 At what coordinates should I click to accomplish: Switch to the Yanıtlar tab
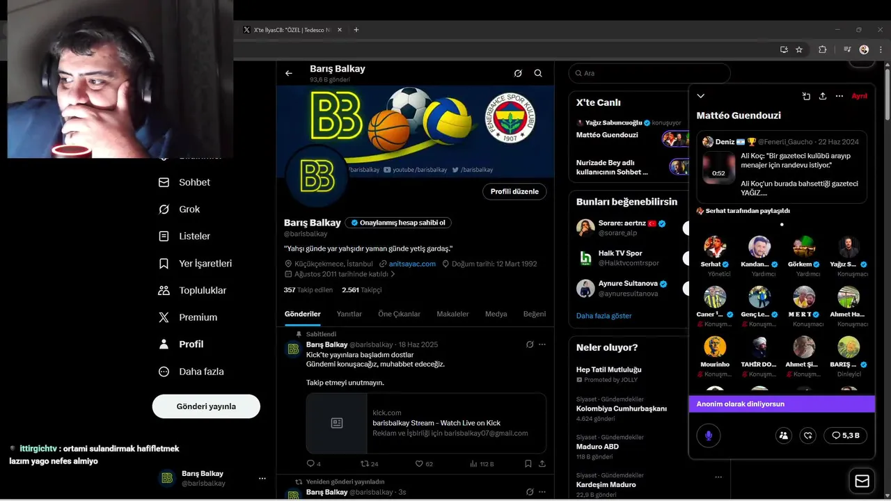tap(349, 314)
